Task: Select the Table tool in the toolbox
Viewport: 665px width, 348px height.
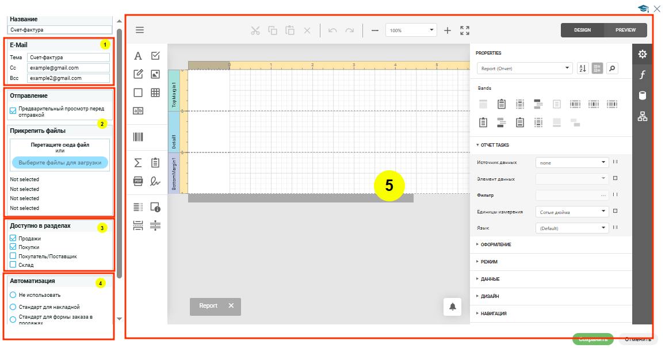Action: [155, 93]
